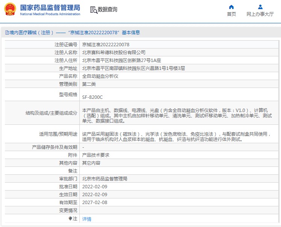Click the 生效日期 row's 2022-02-09 date
Viewport: 281px width, 227px height.
pyautogui.click(x=95, y=194)
